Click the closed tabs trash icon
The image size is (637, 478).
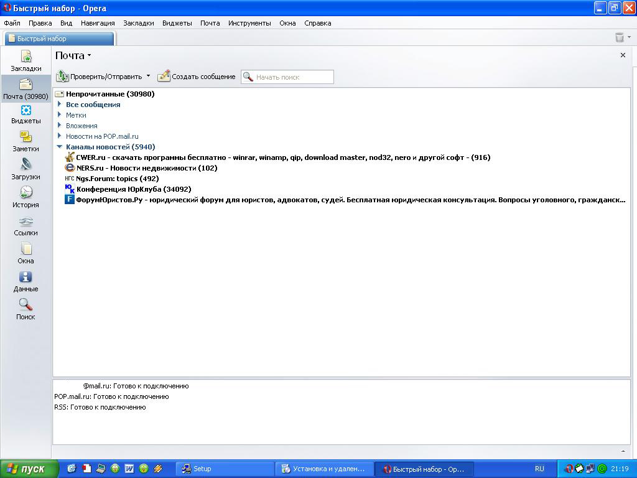pyautogui.click(x=619, y=37)
